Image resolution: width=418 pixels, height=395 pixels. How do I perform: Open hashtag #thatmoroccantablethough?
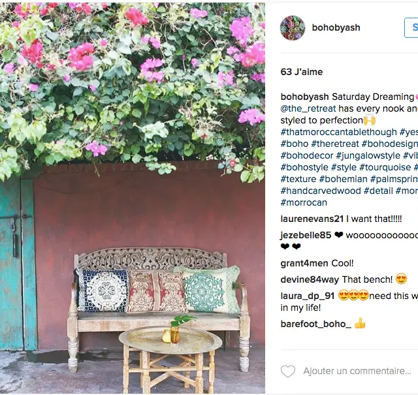tap(338, 132)
